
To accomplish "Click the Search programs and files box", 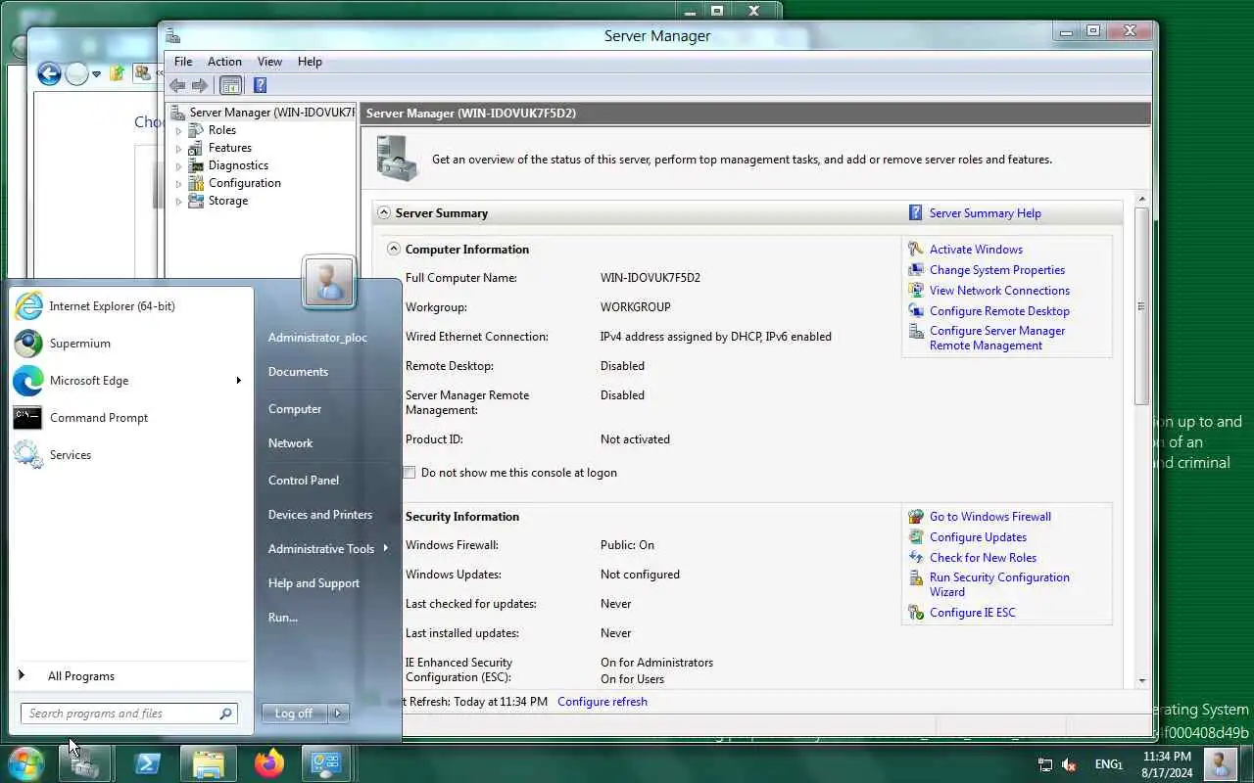I will (x=129, y=714).
